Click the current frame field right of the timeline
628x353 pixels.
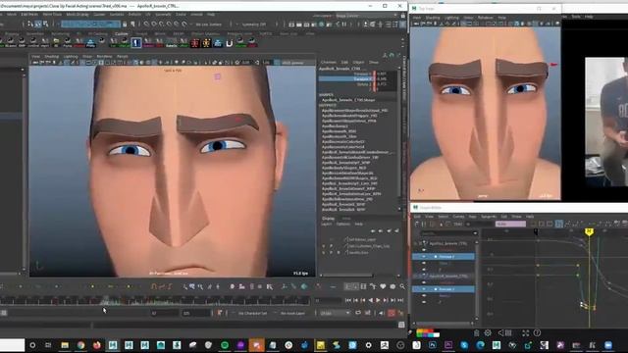(328, 300)
